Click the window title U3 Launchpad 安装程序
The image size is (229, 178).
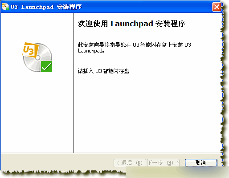(46, 7)
